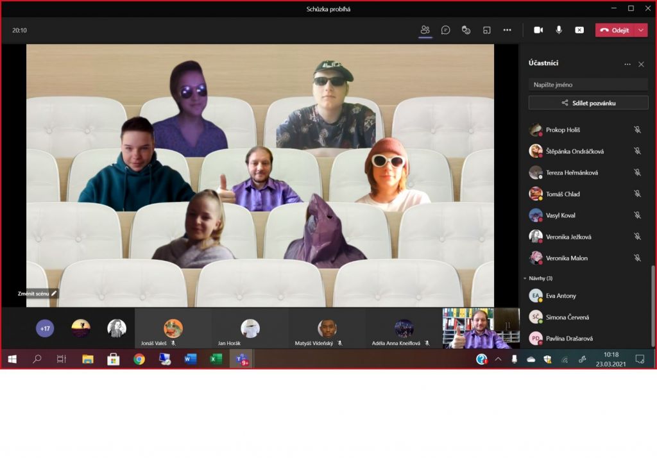Click the breakout rooms icon

click(487, 30)
